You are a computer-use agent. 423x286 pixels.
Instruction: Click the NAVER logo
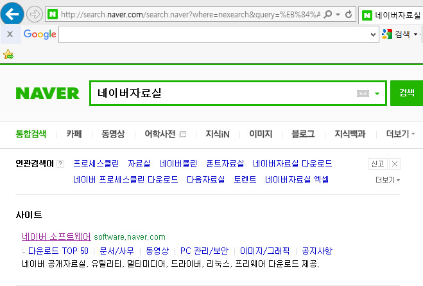pyautogui.click(x=47, y=93)
